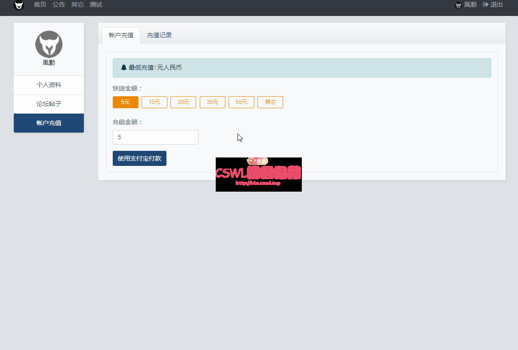The image size is (518, 350).
Task: Pick the 30元 quick amount option
Action: [213, 102]
